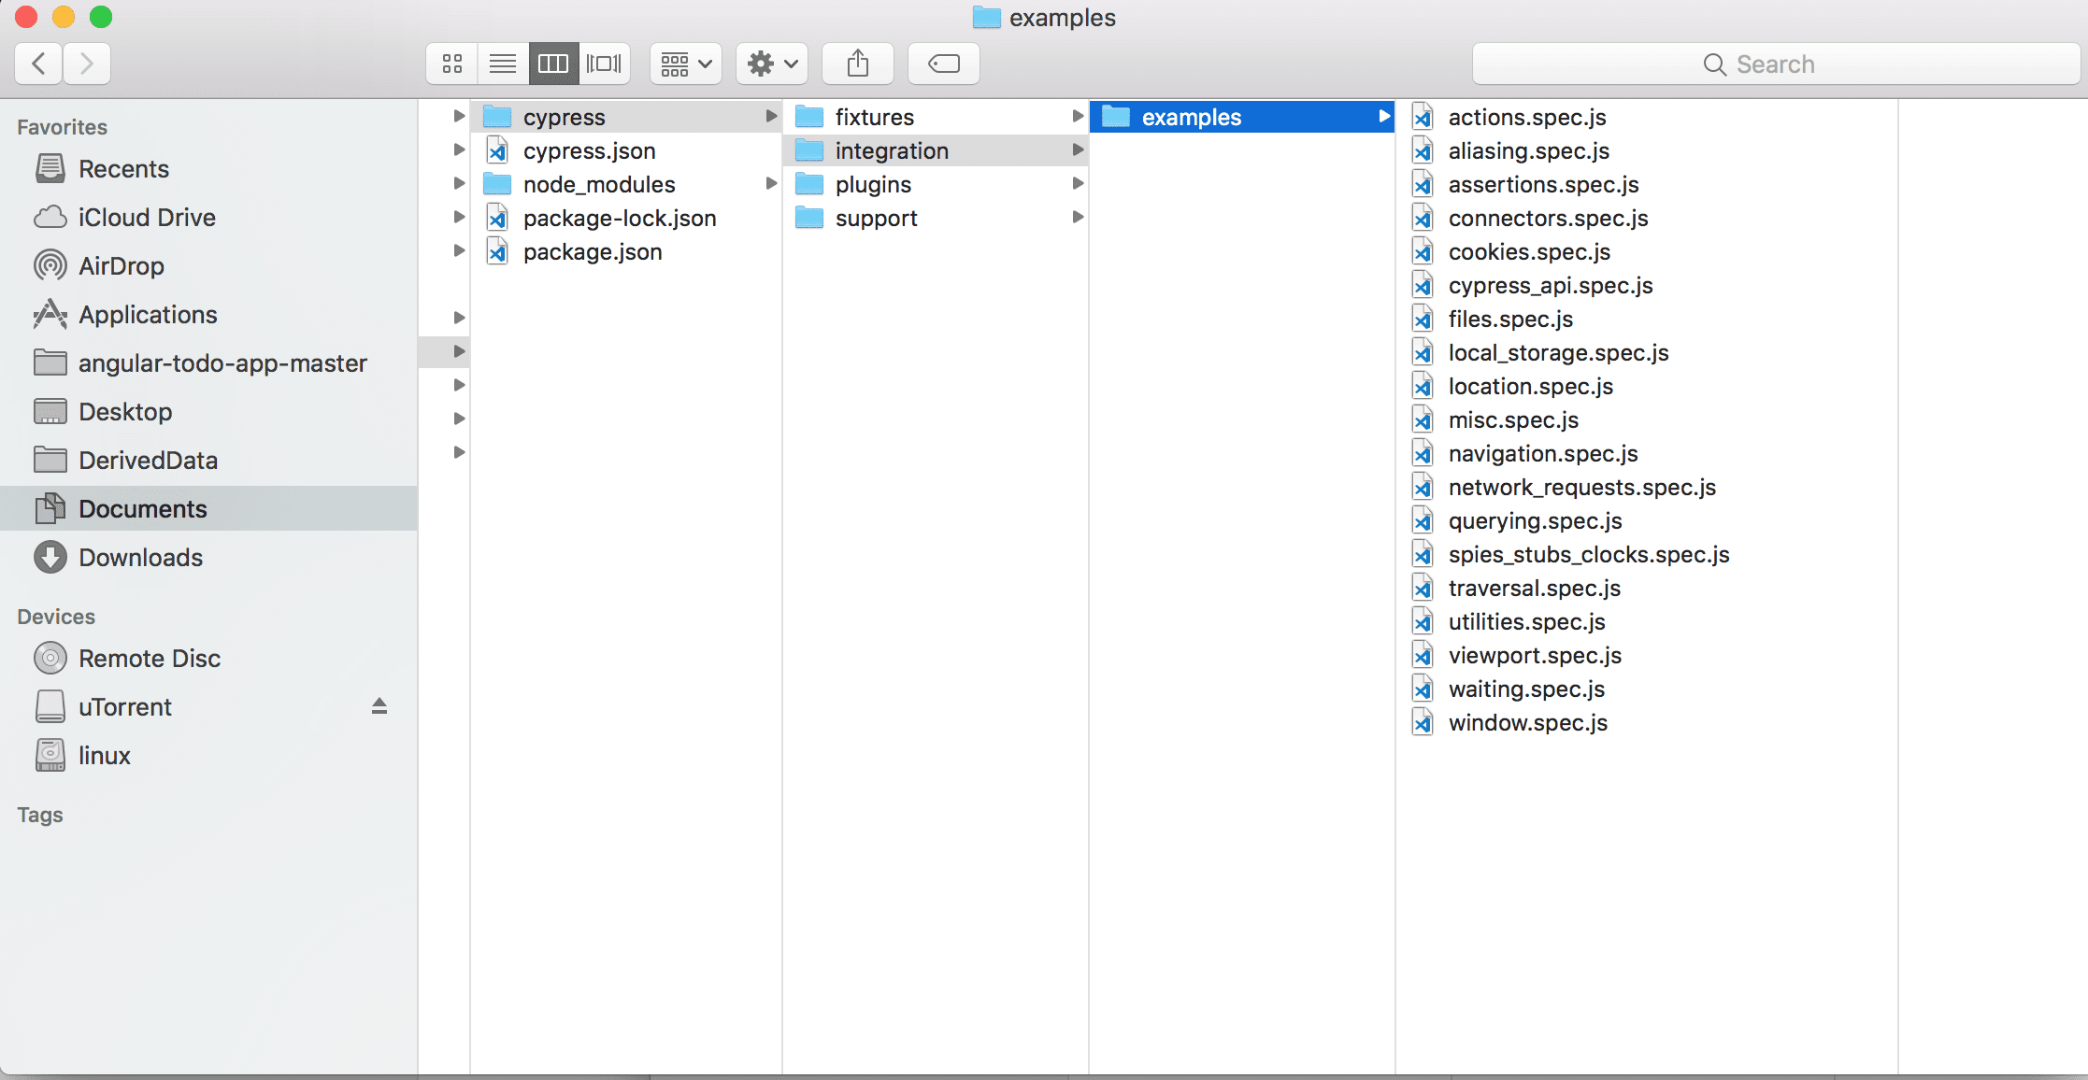Select the package.json file

(592, 251)
